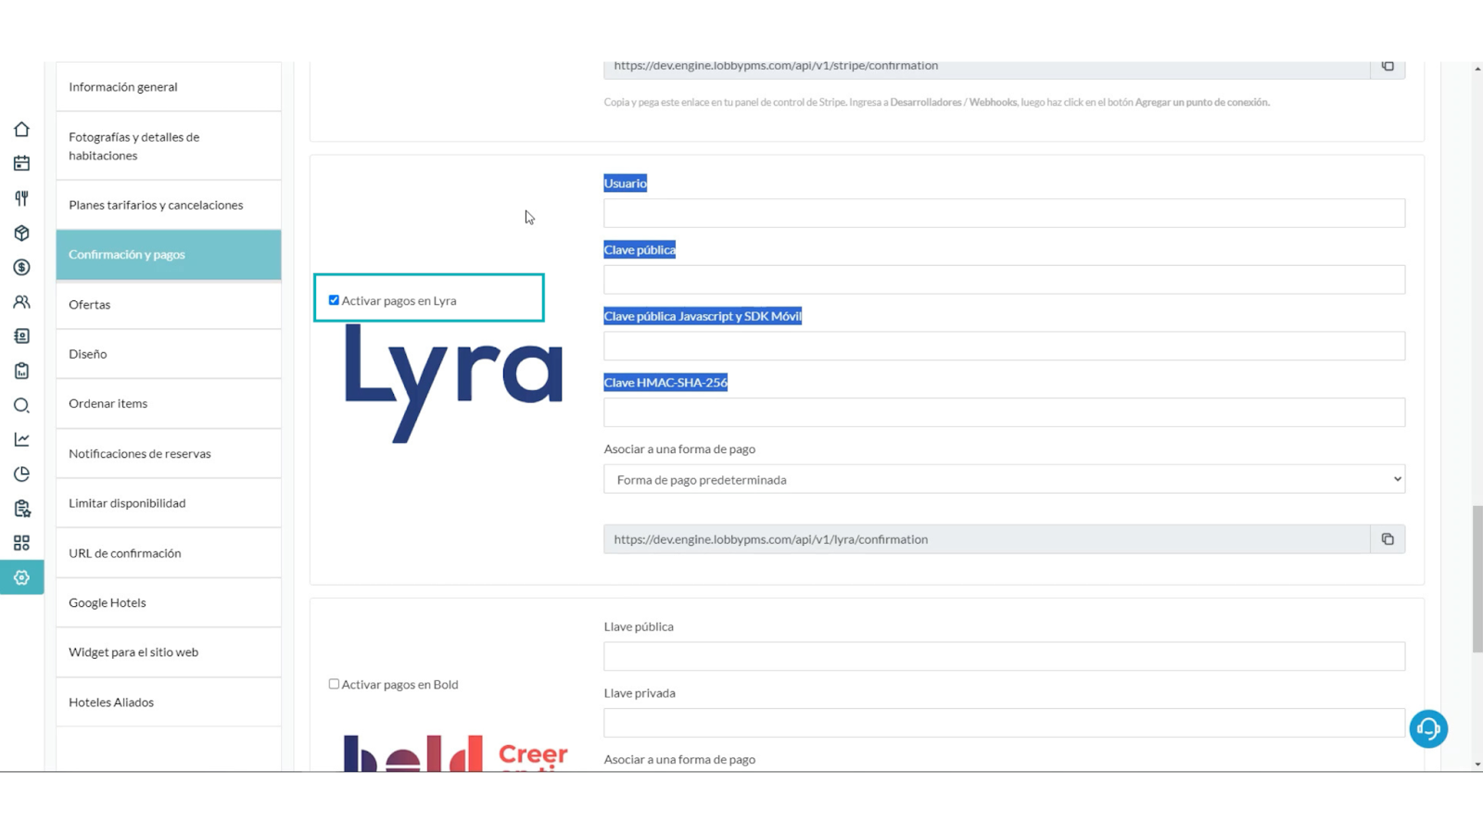Click the Bold logo image
This screenshot has height=834, width=1483.
pyautogui.click(x=455, y=753)
